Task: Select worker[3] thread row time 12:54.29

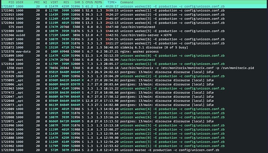Action: 134,142
